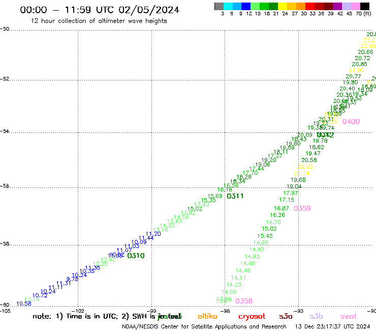Viewport: 376px width, 331px height.
Task: Click the -105 longitude axis label
Action: 5,311
